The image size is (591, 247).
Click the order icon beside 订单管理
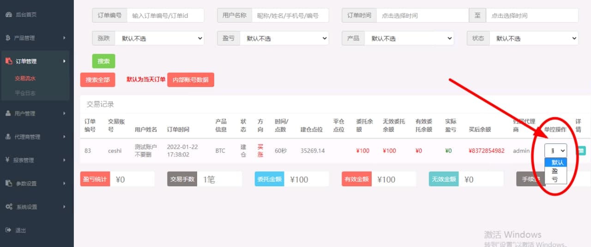tap(8, 61)
